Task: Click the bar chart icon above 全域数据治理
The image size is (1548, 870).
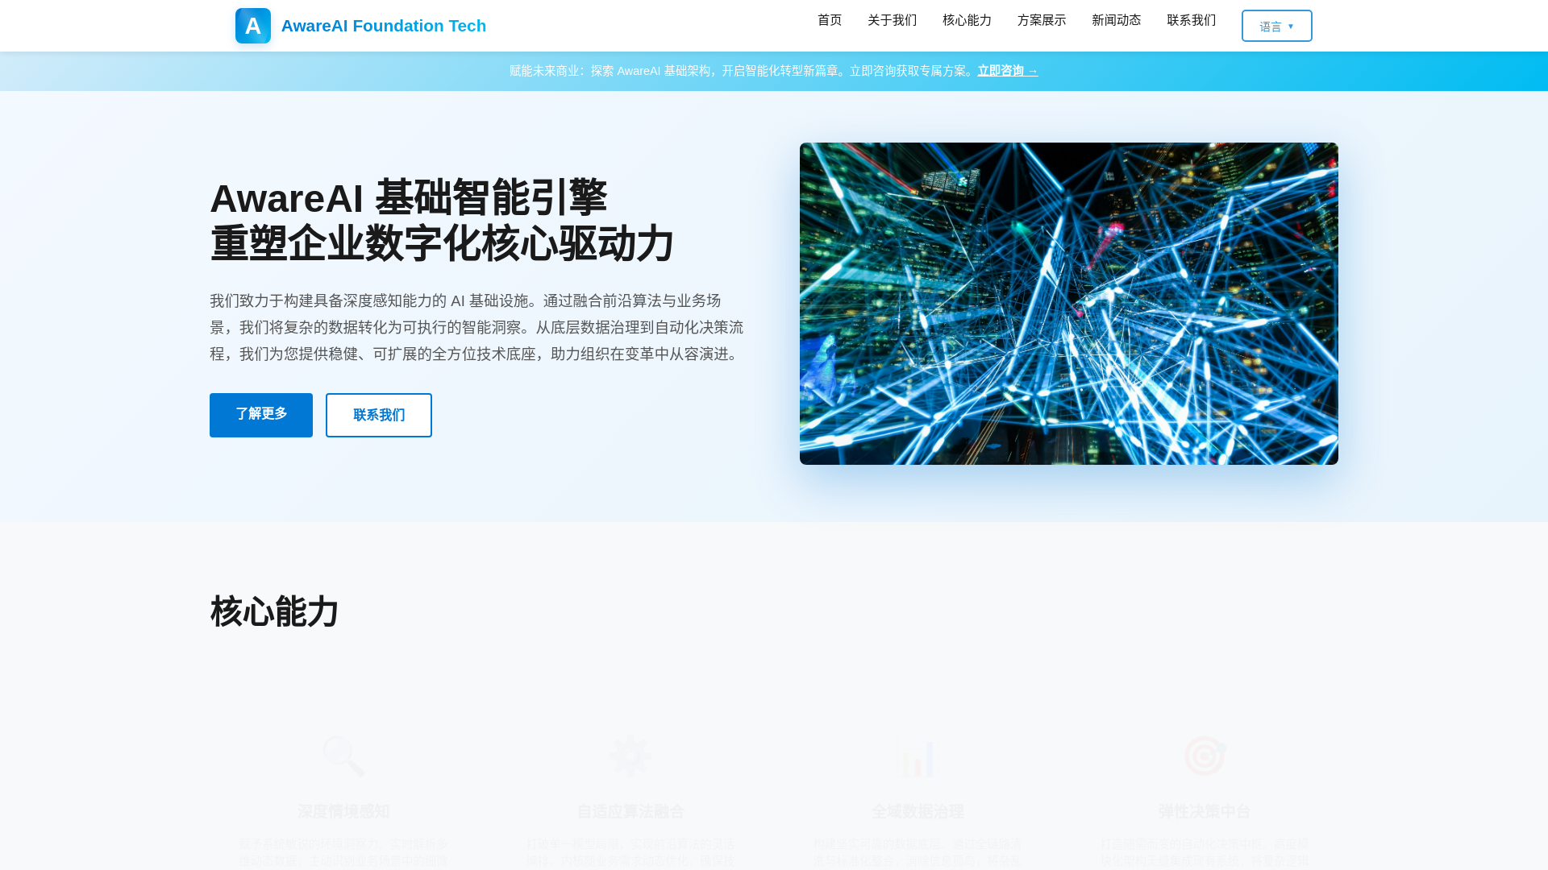Action: coord(918,756)
